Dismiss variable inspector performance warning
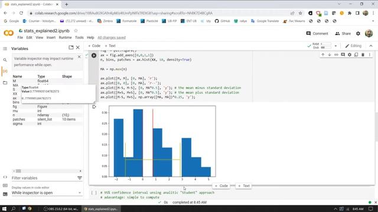This screenshot has height=212, width=378. [x=79, y=57]
